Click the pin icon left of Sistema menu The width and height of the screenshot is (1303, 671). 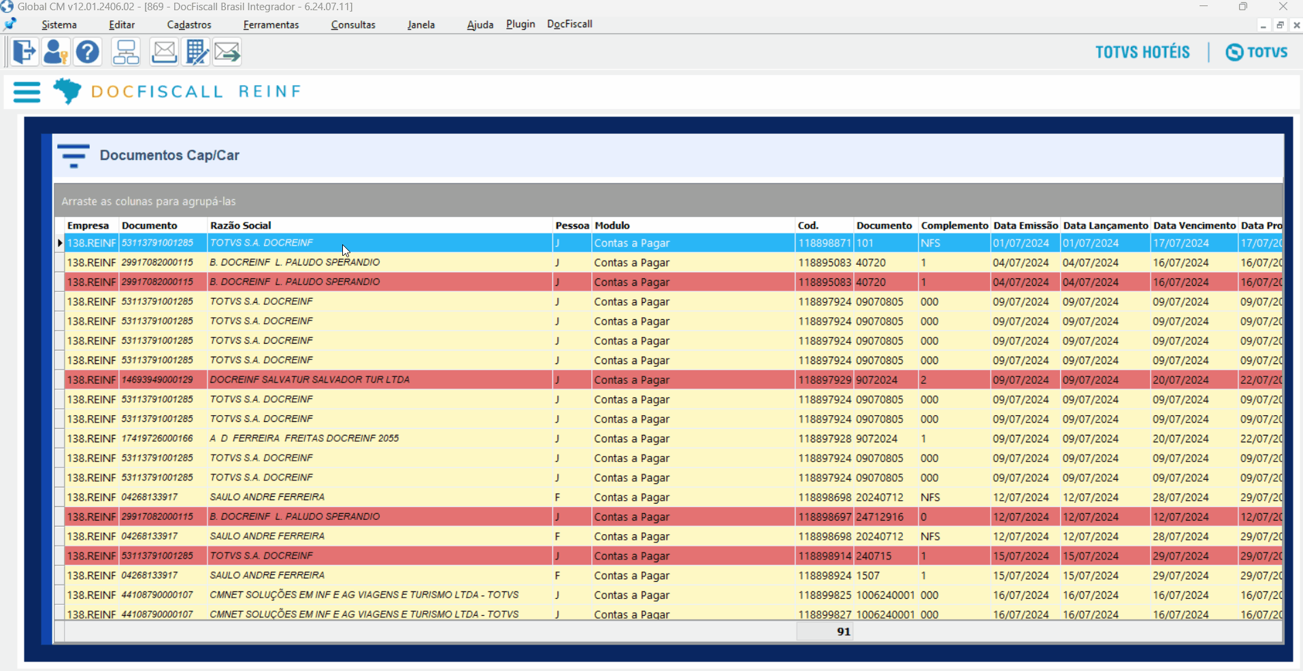point(10,24)
